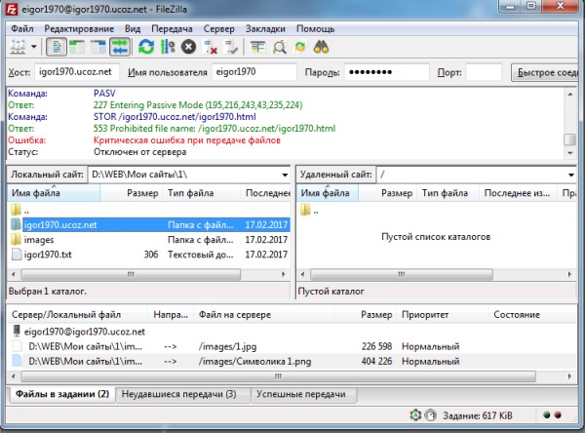Open the Файл menu
The height and width of the screenshot is (433, 585).
click(22, 28)
